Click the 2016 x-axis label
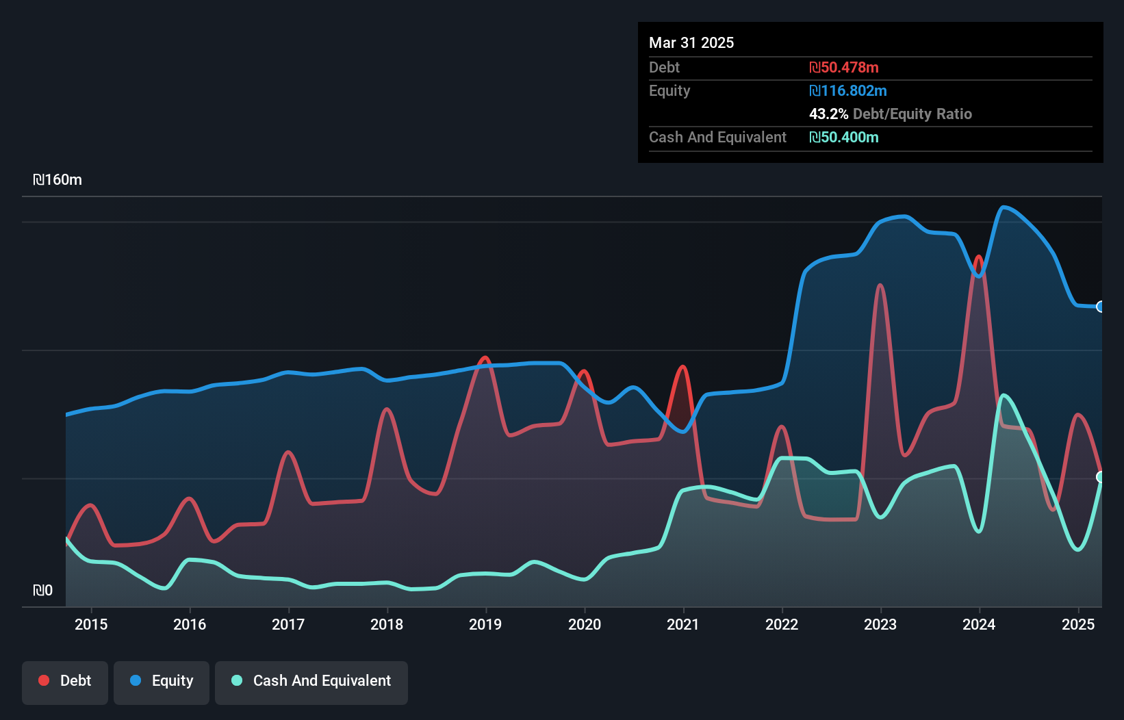The width and height of the screenshot is (1124, 720). pos(190,624)
